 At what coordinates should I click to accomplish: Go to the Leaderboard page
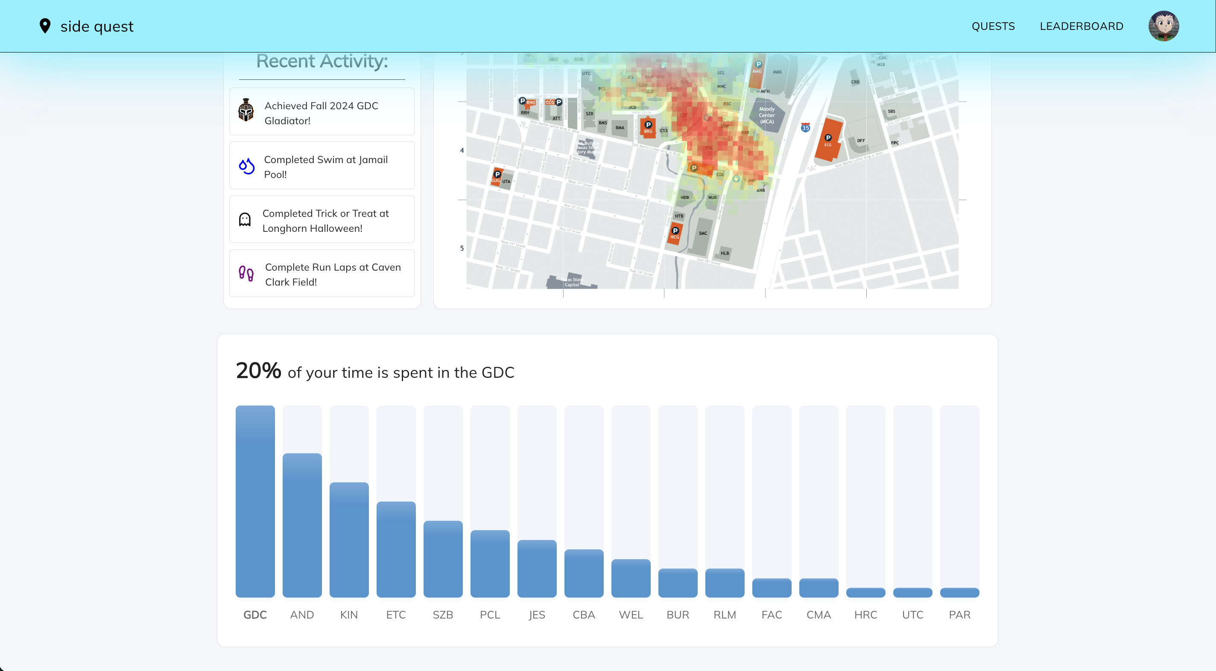[1081, 26]
